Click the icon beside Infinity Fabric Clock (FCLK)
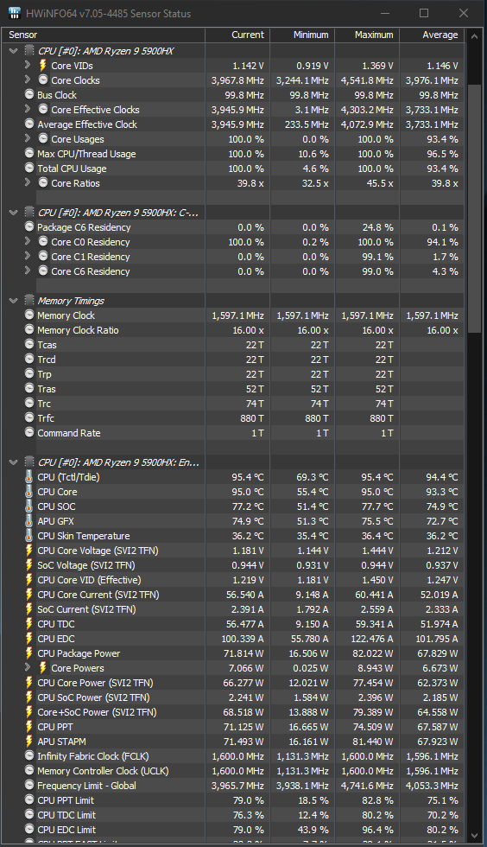Image resolution: width=487 pixels, height=847 pixels. point(29,755)
